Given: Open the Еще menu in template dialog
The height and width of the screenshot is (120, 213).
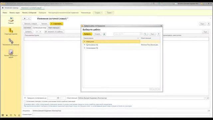Looking at the screenshot, I should pos(152,34).
